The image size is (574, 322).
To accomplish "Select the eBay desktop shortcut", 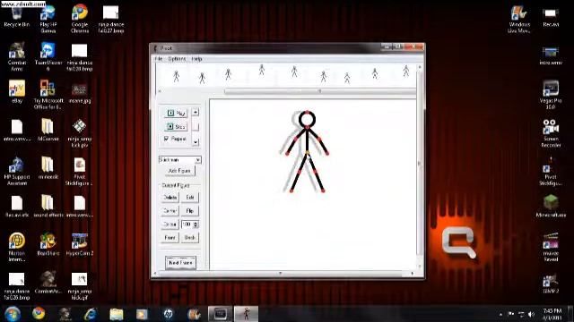I will (x=17, y=91).
